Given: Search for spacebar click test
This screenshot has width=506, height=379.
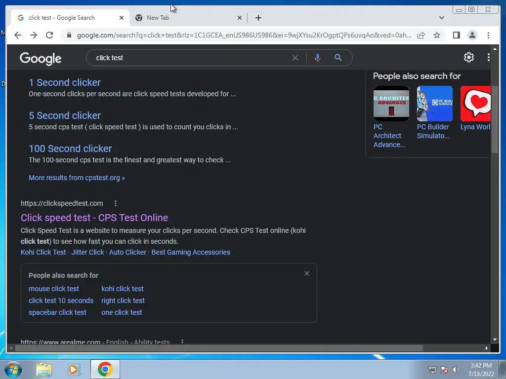Looking at the screenshot, I should [x=57, y=312].
